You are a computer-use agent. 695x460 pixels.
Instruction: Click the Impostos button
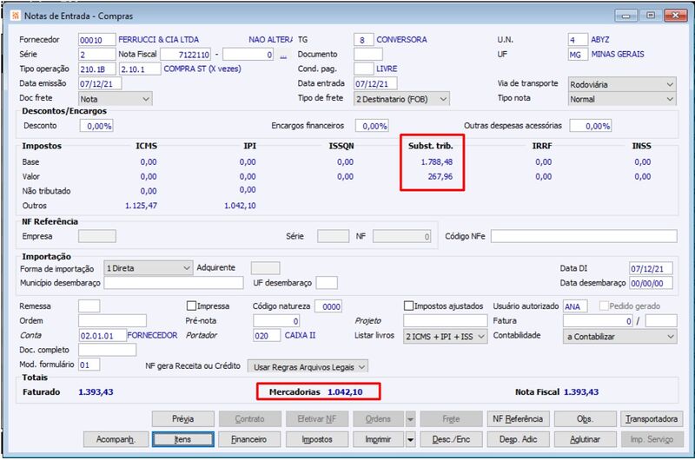pos(317,440)
